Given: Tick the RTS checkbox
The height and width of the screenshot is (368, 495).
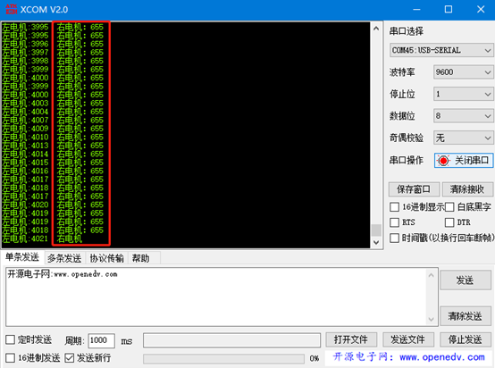Looking at the screenshot, I should click(394, 222).
